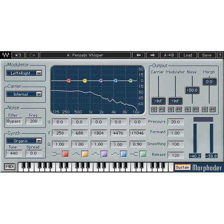This screenshot has width=224, height=224.
Task: Toggle the purple band enable square
Action: click(x=104, y=154)
